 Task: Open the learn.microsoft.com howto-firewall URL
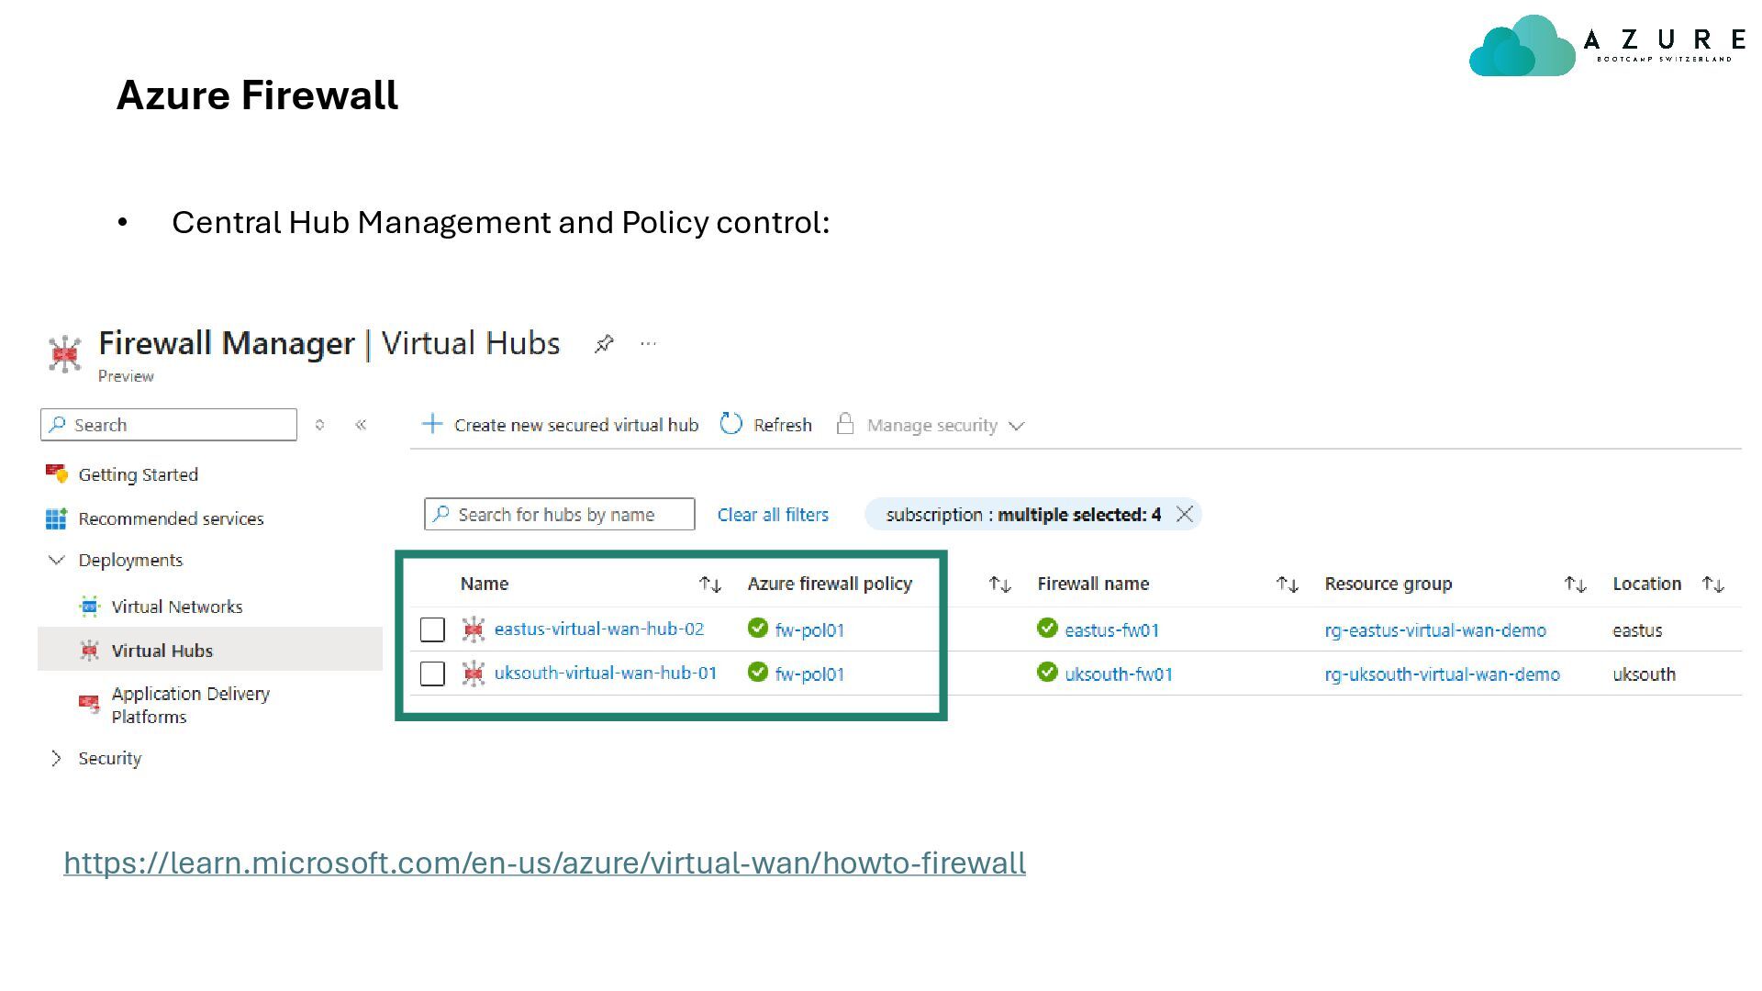point(544,863)
